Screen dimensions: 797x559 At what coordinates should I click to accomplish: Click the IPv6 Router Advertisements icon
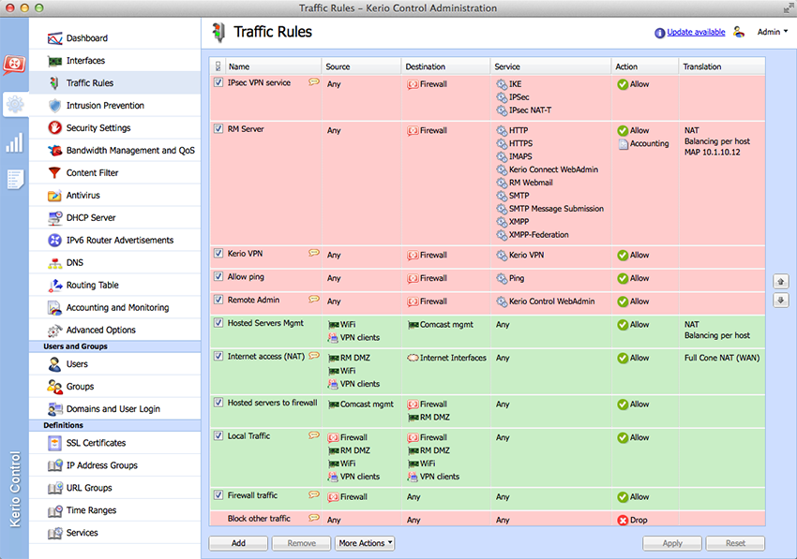[x=54, y=240]
